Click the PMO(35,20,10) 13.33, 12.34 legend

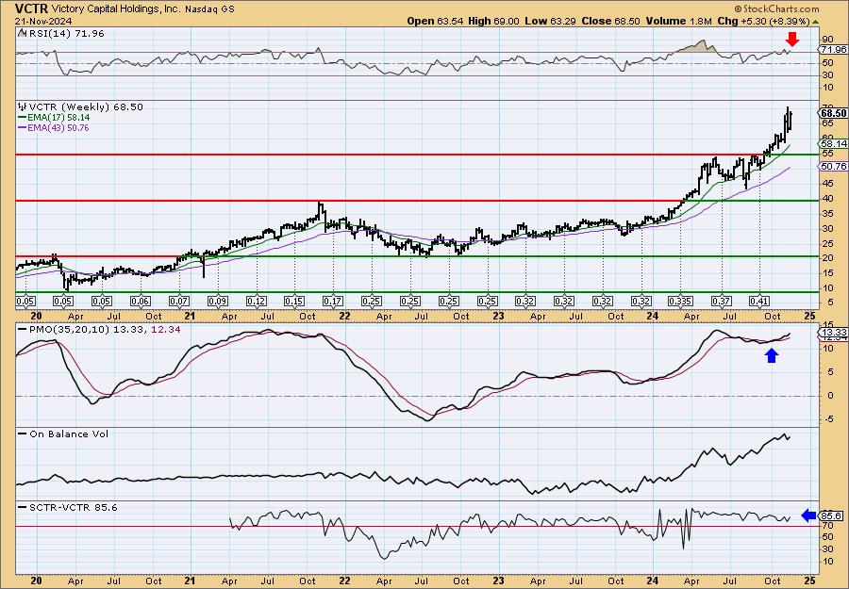[x=105, y=329]
